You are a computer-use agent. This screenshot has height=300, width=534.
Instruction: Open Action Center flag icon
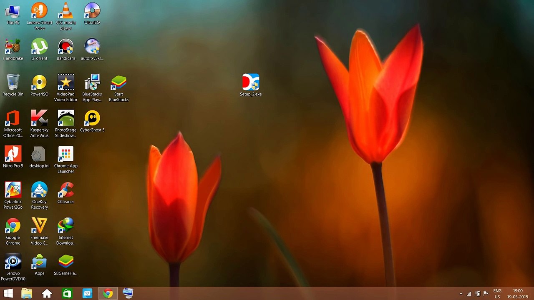pyautogui.click(x=486, y=294)
